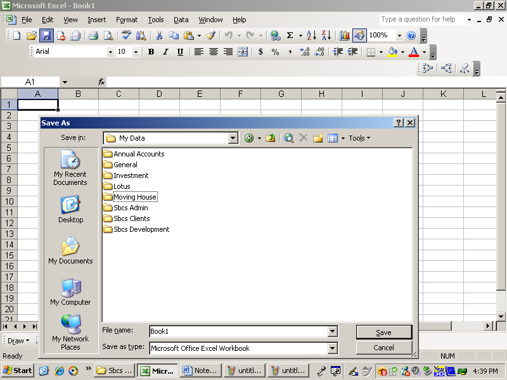Image resolution: width=507 pixels, height=380 pixels.
Task: Open the Tools dropdown in Save As
Action: coord(359,138)
